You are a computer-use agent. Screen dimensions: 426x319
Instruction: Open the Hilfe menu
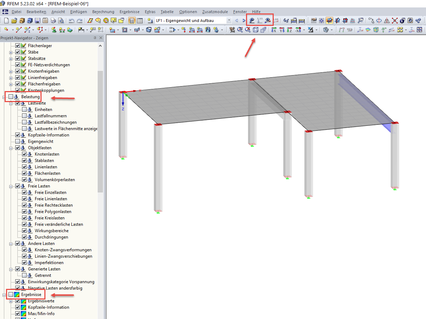point(256,12)
